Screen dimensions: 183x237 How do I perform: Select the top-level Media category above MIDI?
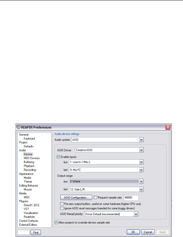(22, 193)
